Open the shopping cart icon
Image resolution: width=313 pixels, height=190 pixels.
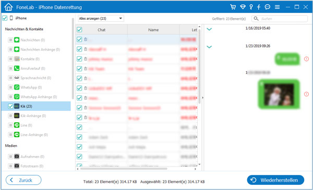(x=233, y=7)
